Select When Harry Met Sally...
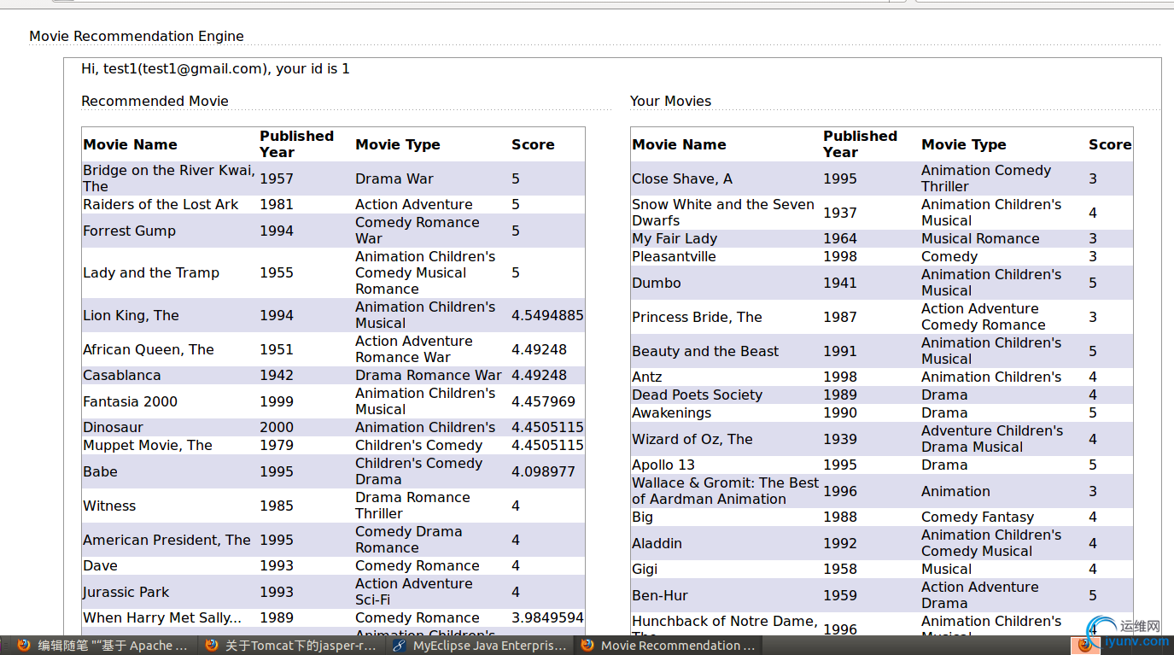The image size is (1174, 655). click(x=162, y=617)
